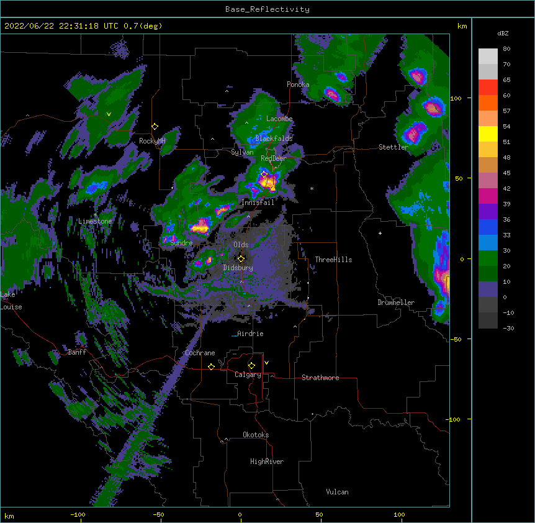Click the 80 value on dBZ legend
This screenshot has width=535, height=523.
pyautogui.click(x=506, y=49)
